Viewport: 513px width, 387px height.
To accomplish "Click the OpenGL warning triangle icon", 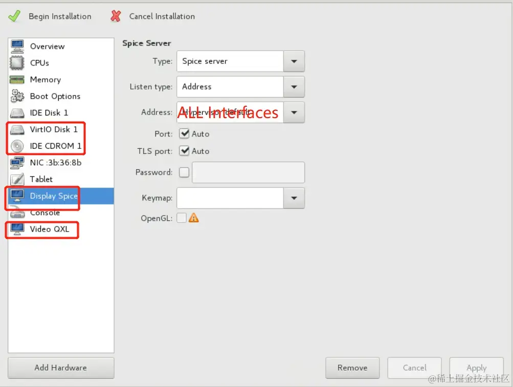I will [194, 218].
